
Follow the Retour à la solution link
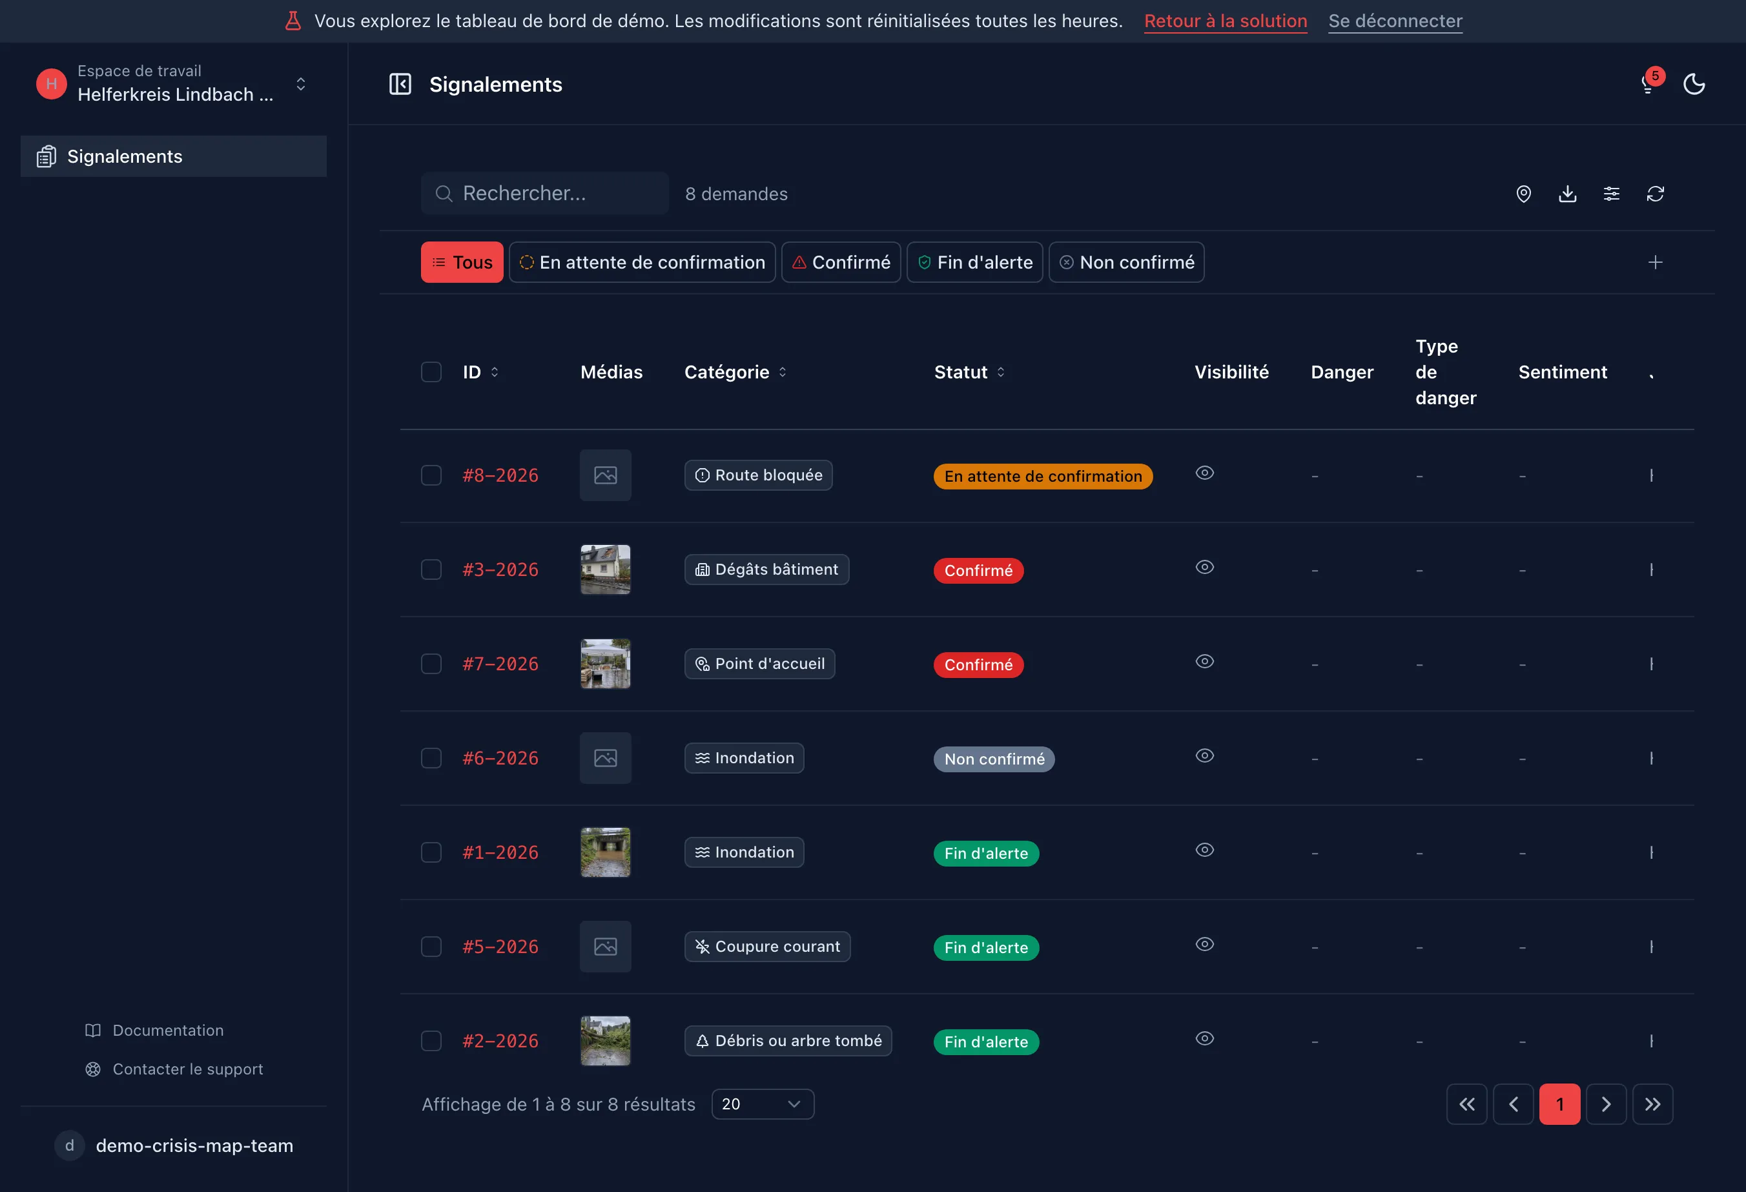(1225, 21)
